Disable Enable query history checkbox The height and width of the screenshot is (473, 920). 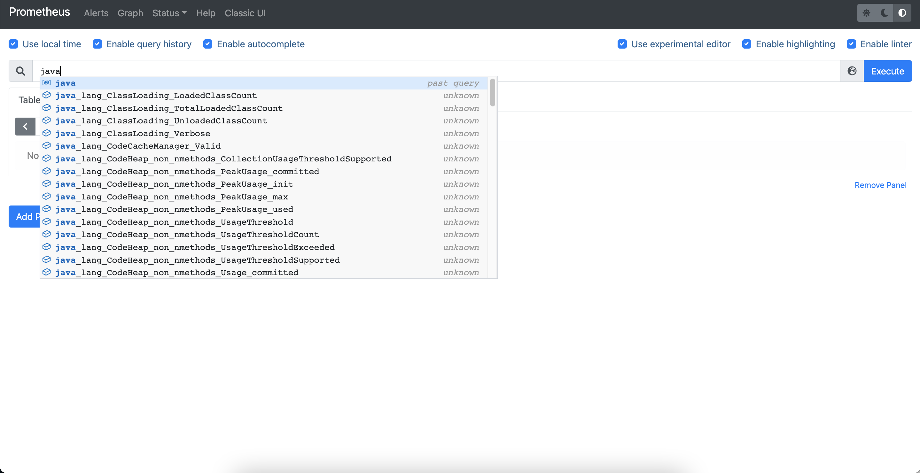click(x=97, y=44)
